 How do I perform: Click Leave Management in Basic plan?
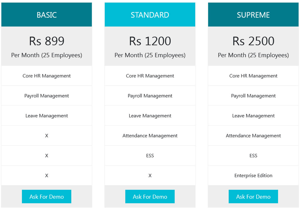pos(47,116)
